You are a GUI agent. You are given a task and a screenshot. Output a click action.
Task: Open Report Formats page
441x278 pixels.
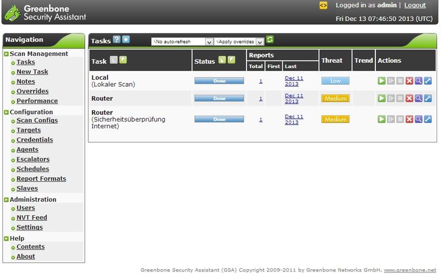pos(41,178)
